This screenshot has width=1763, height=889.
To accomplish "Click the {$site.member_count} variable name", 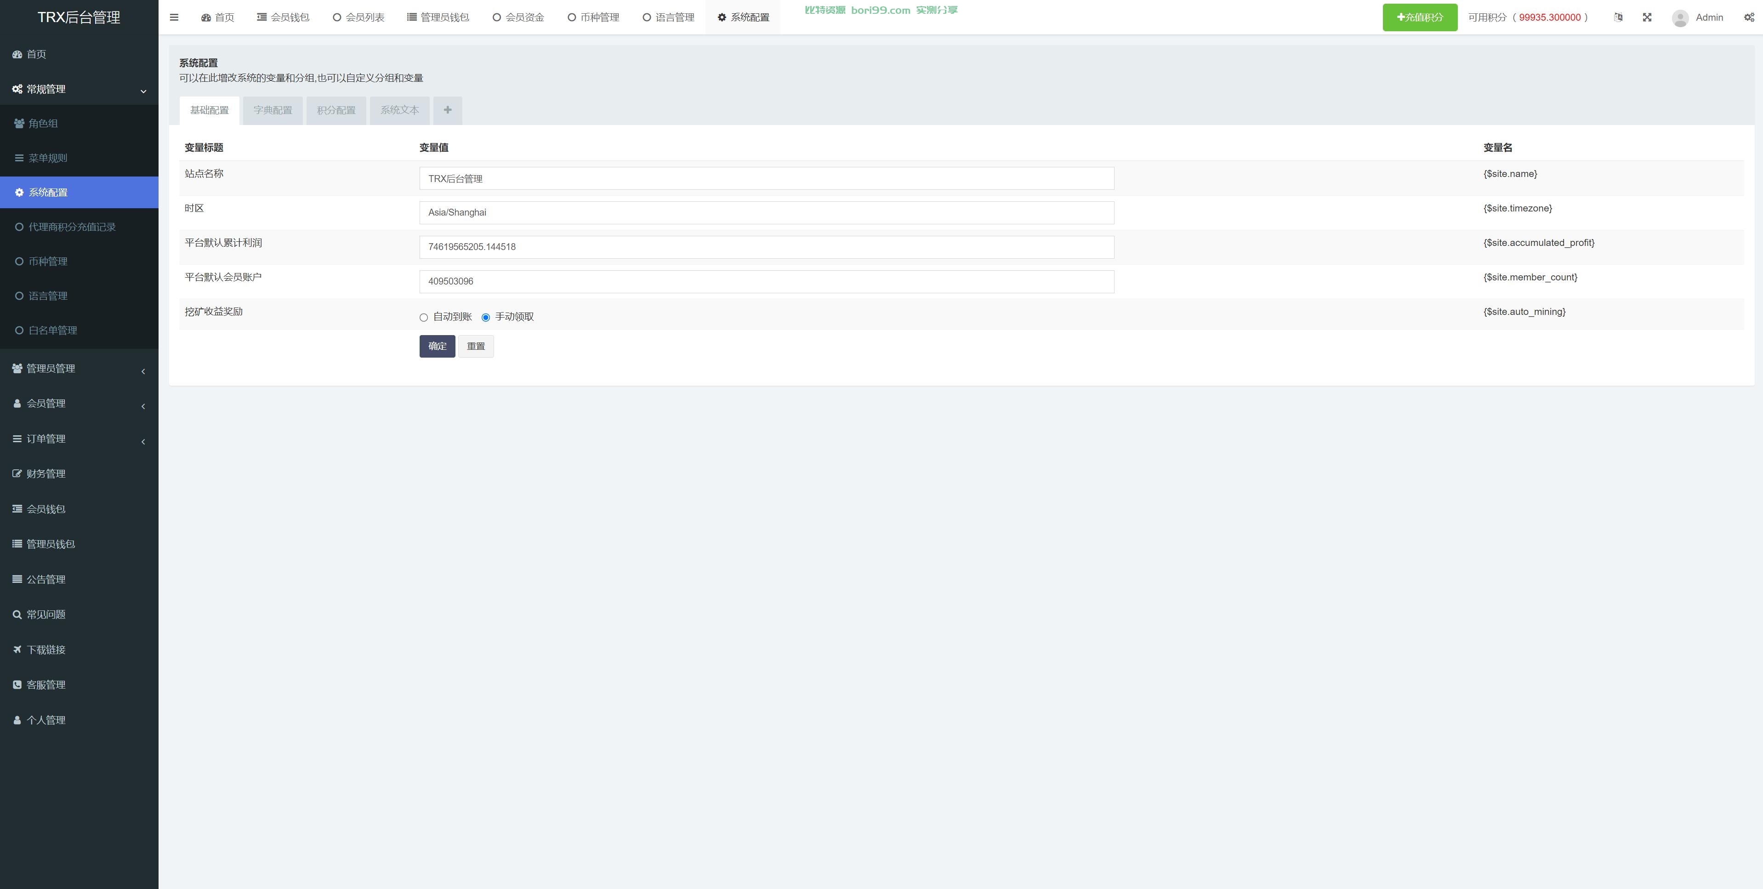I will pos(1530,277).
